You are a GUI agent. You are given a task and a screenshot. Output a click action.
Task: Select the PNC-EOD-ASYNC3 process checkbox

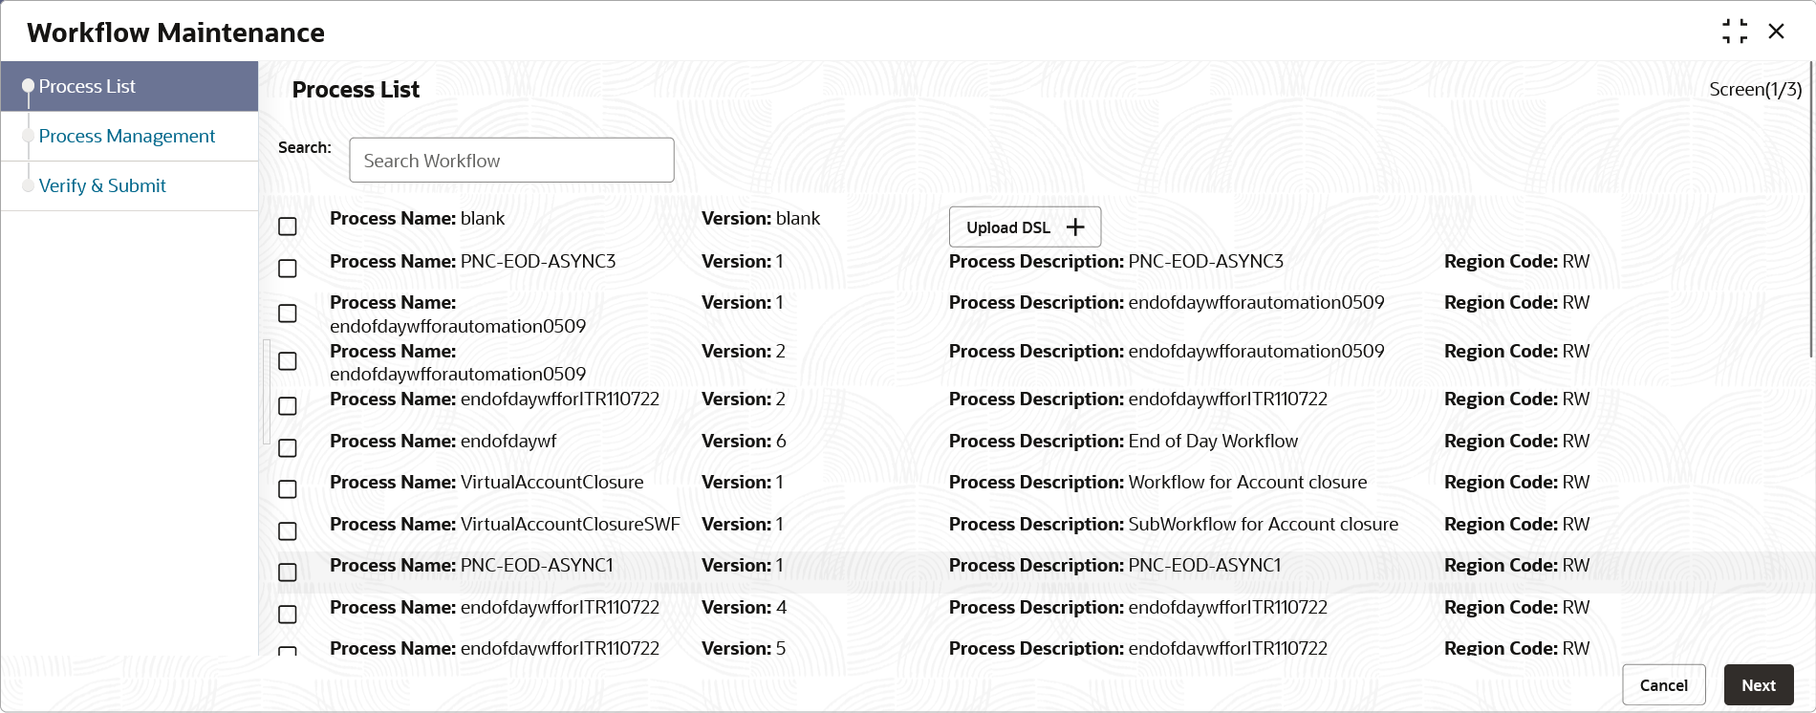click(288, 269)
